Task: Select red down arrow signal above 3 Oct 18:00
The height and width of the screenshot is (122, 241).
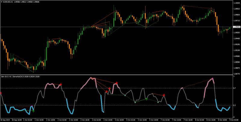Action: coord(117,83)
